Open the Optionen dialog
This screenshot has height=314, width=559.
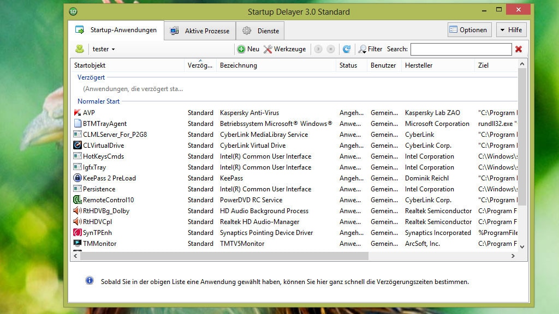click(469, 30)
